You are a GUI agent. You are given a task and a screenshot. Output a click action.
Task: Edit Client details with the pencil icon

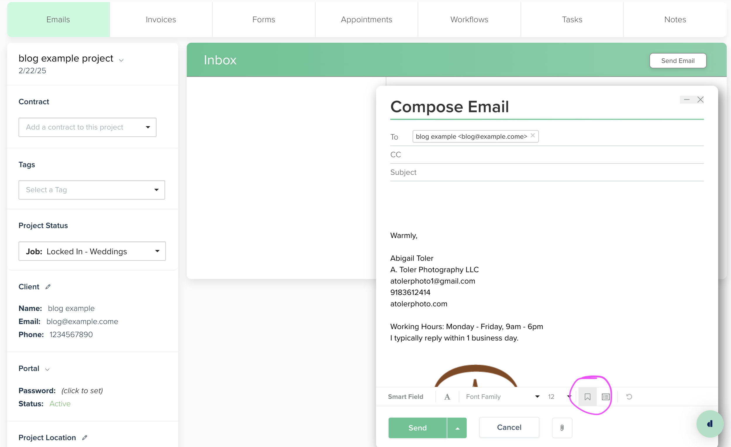(x=48, y=287)
